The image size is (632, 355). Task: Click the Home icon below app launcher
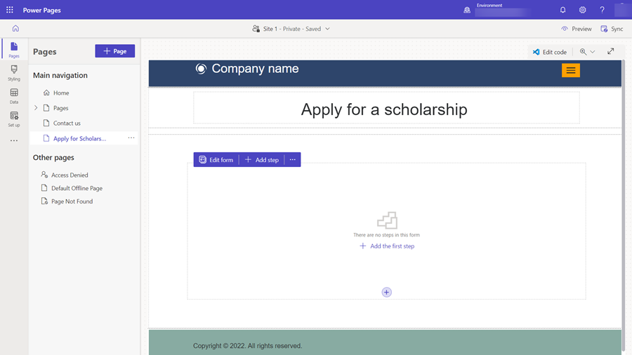15,29
